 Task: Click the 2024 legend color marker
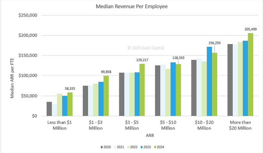pos(155,147)
